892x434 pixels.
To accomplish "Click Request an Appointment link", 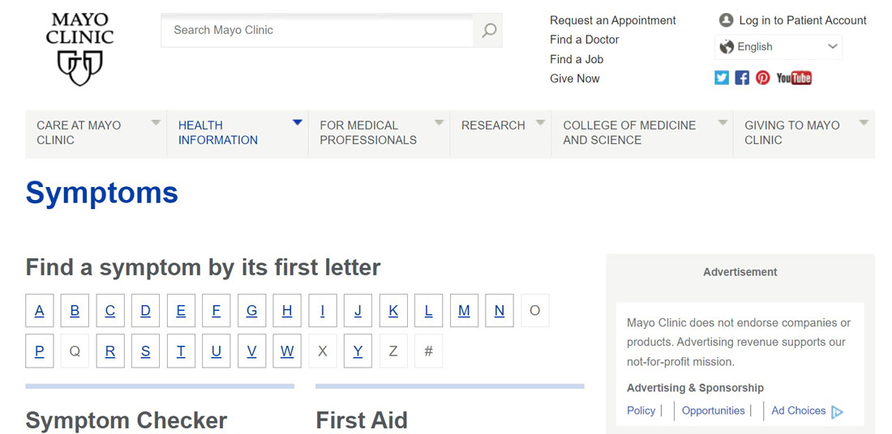I will 612,20.
